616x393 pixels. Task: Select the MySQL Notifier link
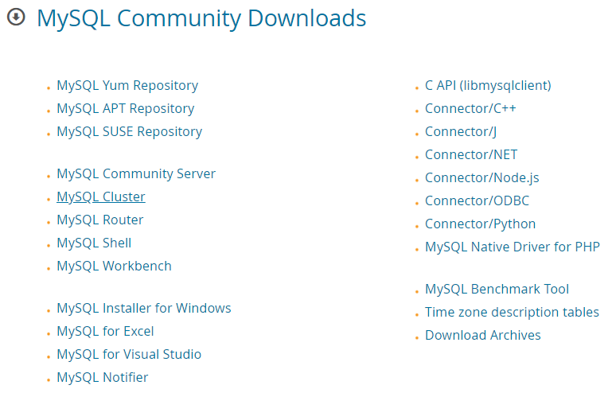[102, 378]
